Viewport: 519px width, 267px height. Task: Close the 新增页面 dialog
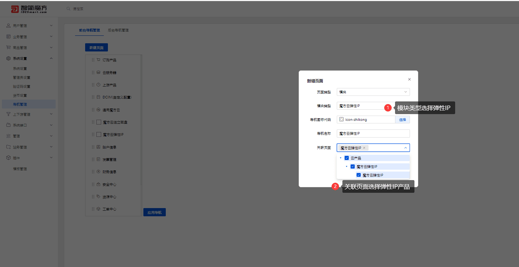coord(409,79)
